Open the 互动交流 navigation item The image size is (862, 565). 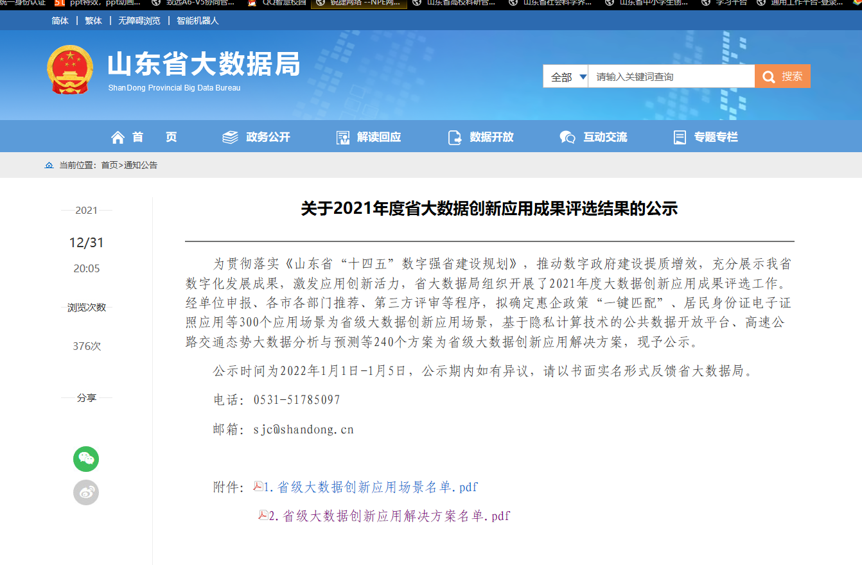tap(594, 137)
